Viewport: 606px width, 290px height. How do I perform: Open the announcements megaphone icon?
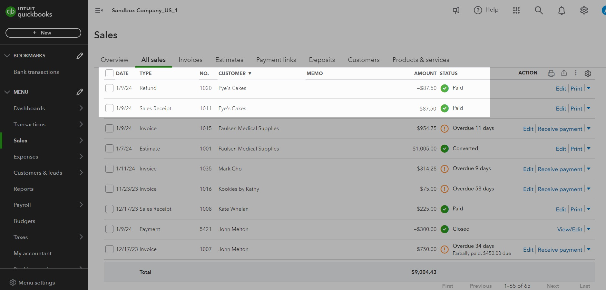pyautogui.click(x=456, y=10)
